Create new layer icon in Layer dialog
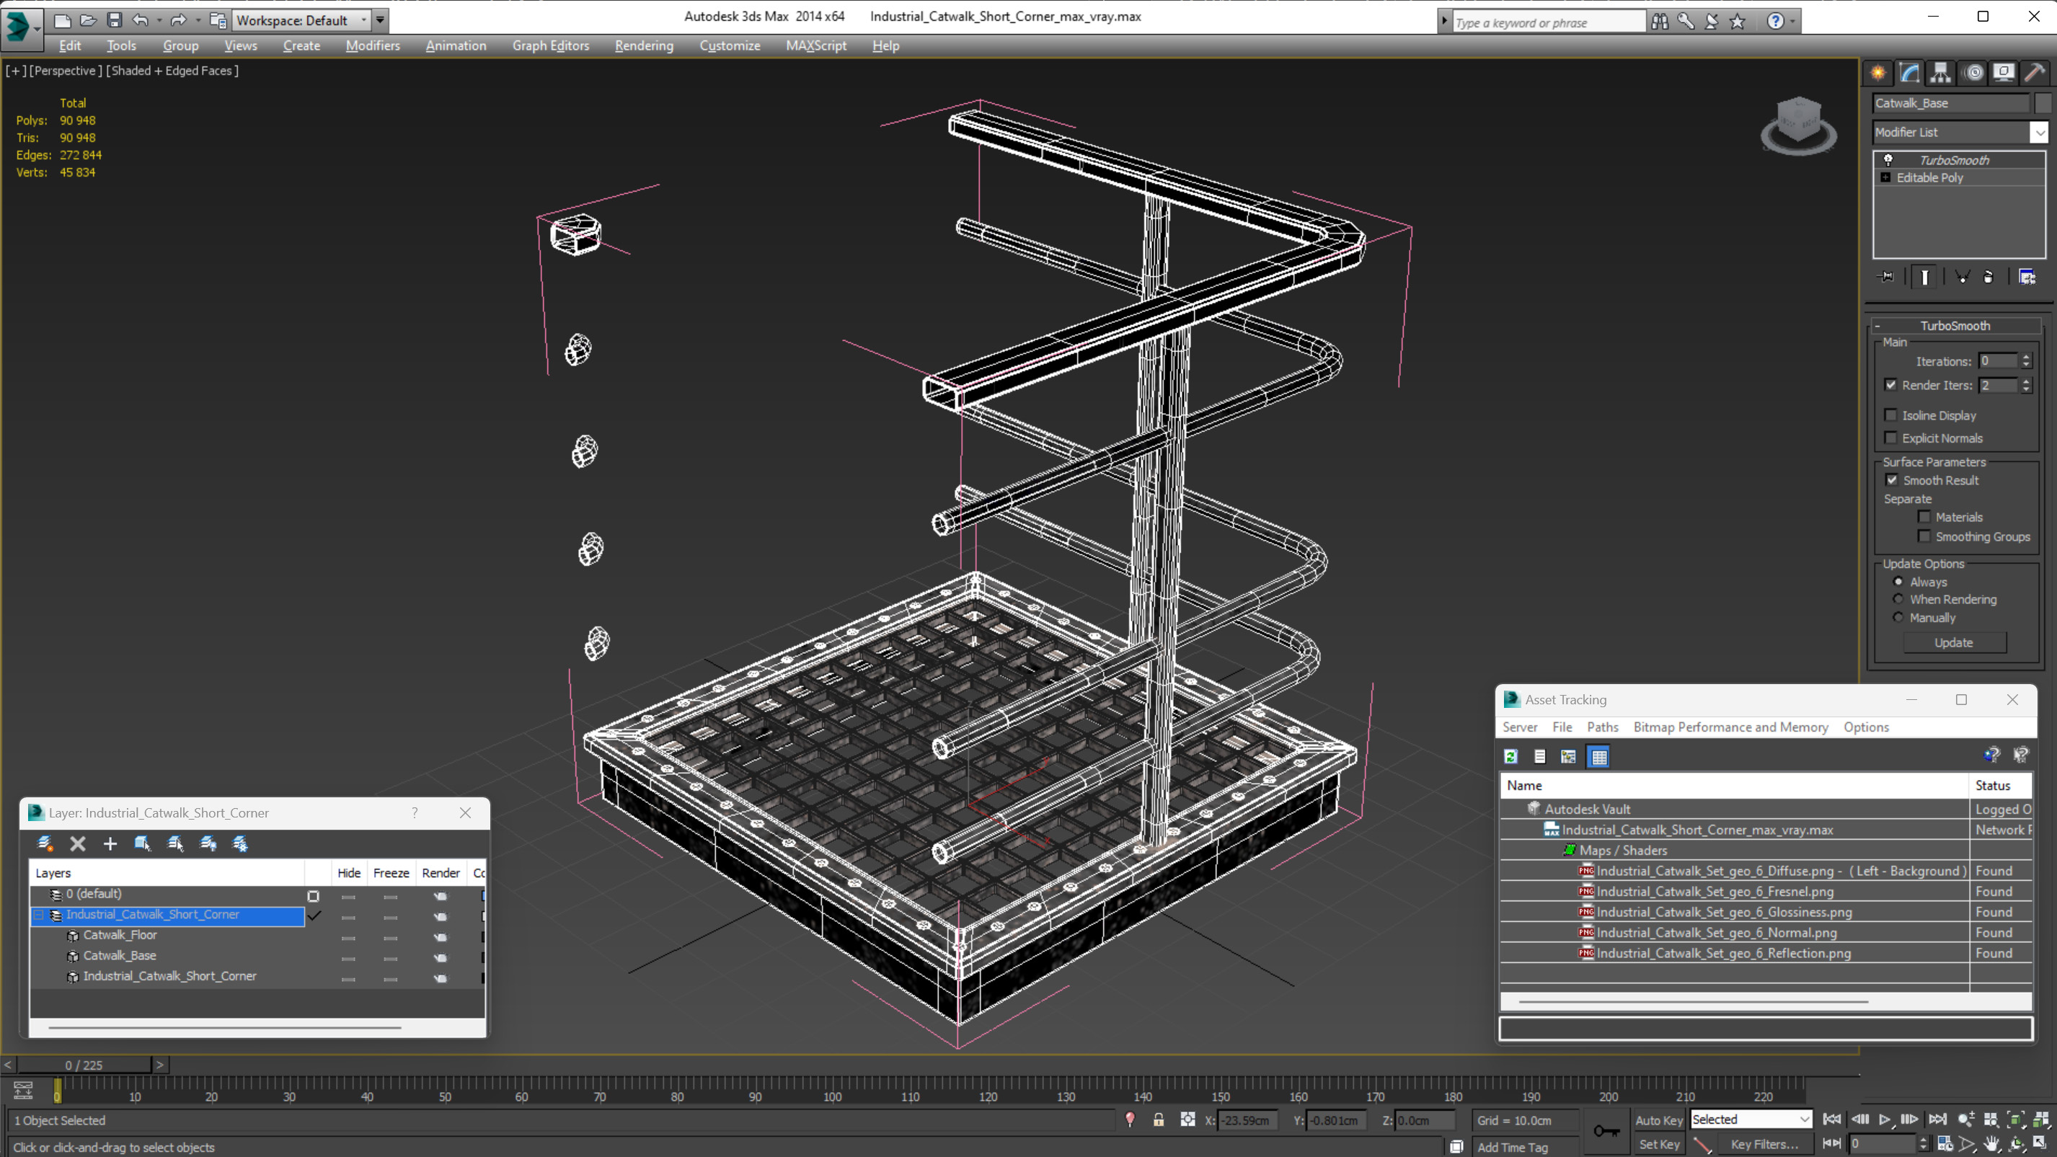2057x1157 pixels. (45, 843)
